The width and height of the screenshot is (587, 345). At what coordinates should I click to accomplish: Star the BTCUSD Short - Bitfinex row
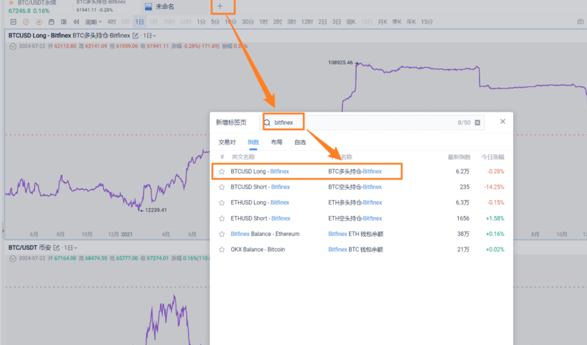tap(222, 187)
